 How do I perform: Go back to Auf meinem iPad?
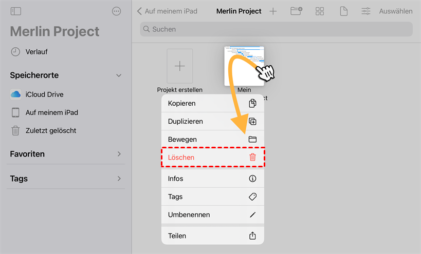(168, 11)
